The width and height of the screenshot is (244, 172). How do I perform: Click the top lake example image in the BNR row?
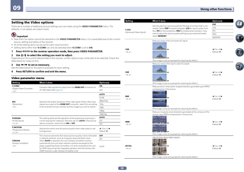[x=159, y=94]
